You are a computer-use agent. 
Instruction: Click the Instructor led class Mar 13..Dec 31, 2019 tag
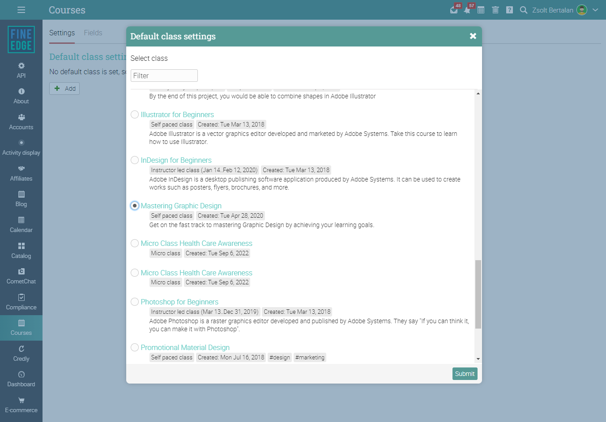205,312
